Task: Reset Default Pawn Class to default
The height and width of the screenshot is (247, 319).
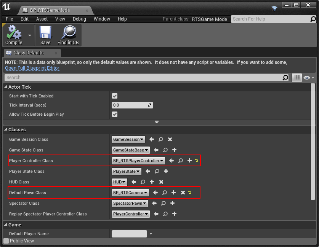Action: click(190, 192)
